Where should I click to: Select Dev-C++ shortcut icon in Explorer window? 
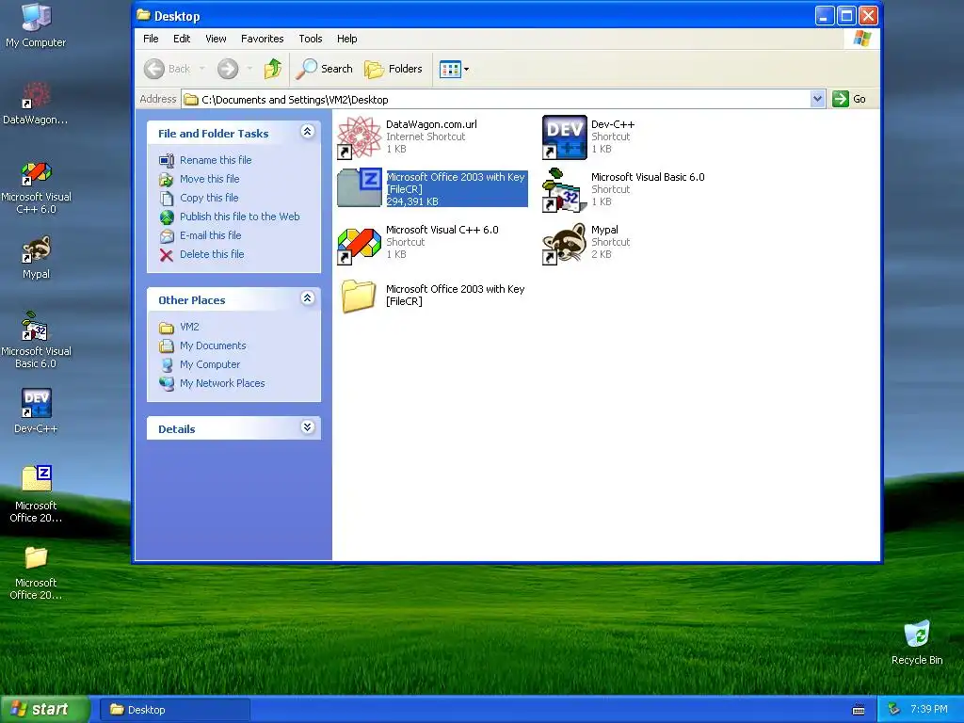(565, 137)
